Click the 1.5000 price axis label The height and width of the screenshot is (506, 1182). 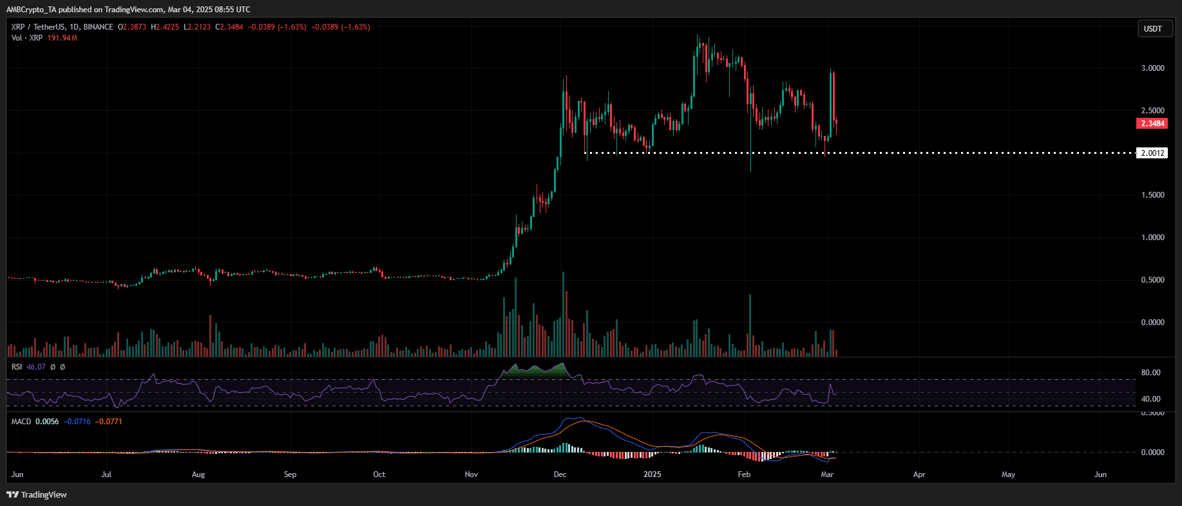click(x=1152, y=195)
